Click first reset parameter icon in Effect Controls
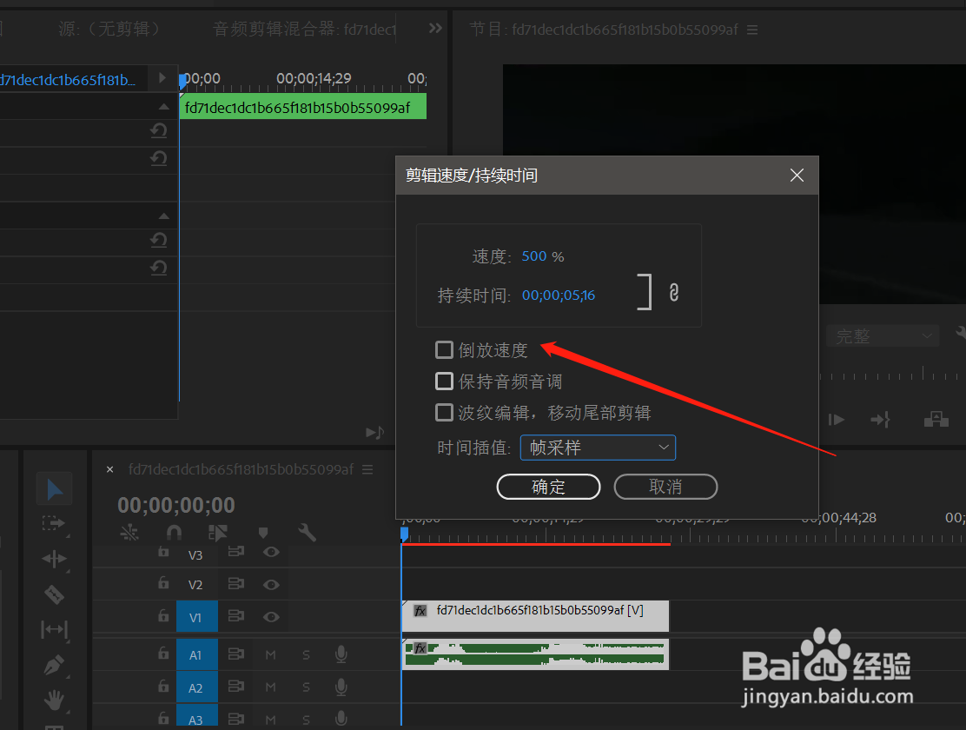966x730 pixels. click(x=158, y=130)
